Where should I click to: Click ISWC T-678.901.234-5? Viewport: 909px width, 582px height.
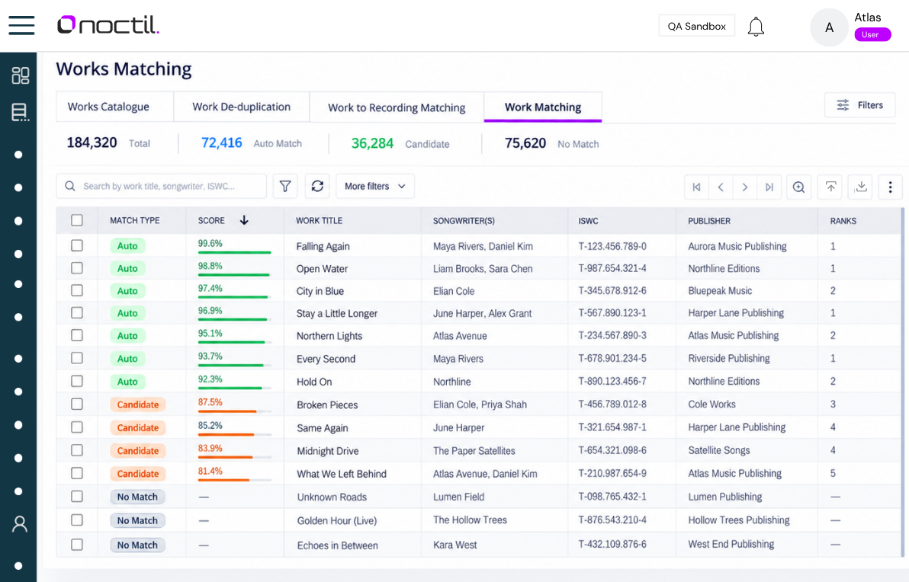point(612,359)
